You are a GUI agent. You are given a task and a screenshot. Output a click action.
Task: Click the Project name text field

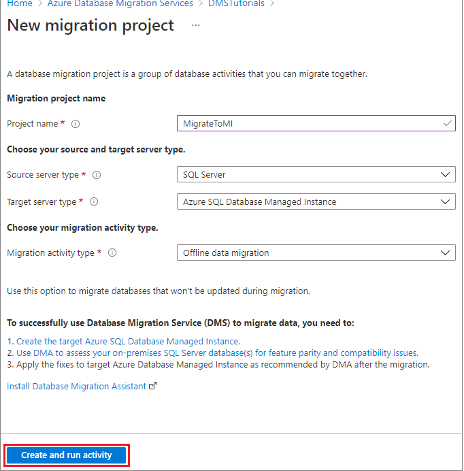click(306, 124)
